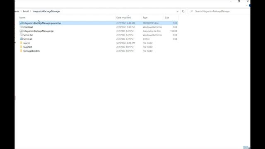
Task: Select the Client.bat file icon
Action: click(21, 27)
